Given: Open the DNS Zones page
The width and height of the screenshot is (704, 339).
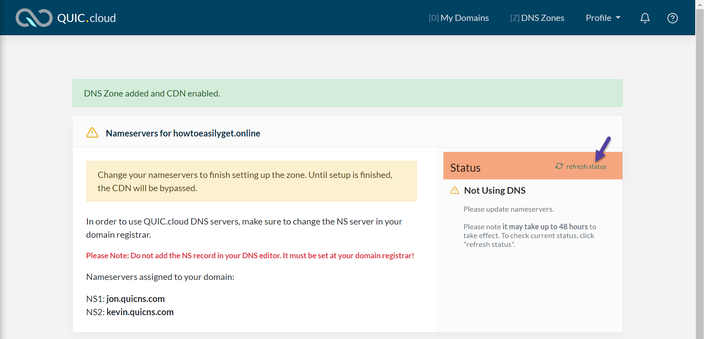Looking at the screenshot, I should coord(537,18).
